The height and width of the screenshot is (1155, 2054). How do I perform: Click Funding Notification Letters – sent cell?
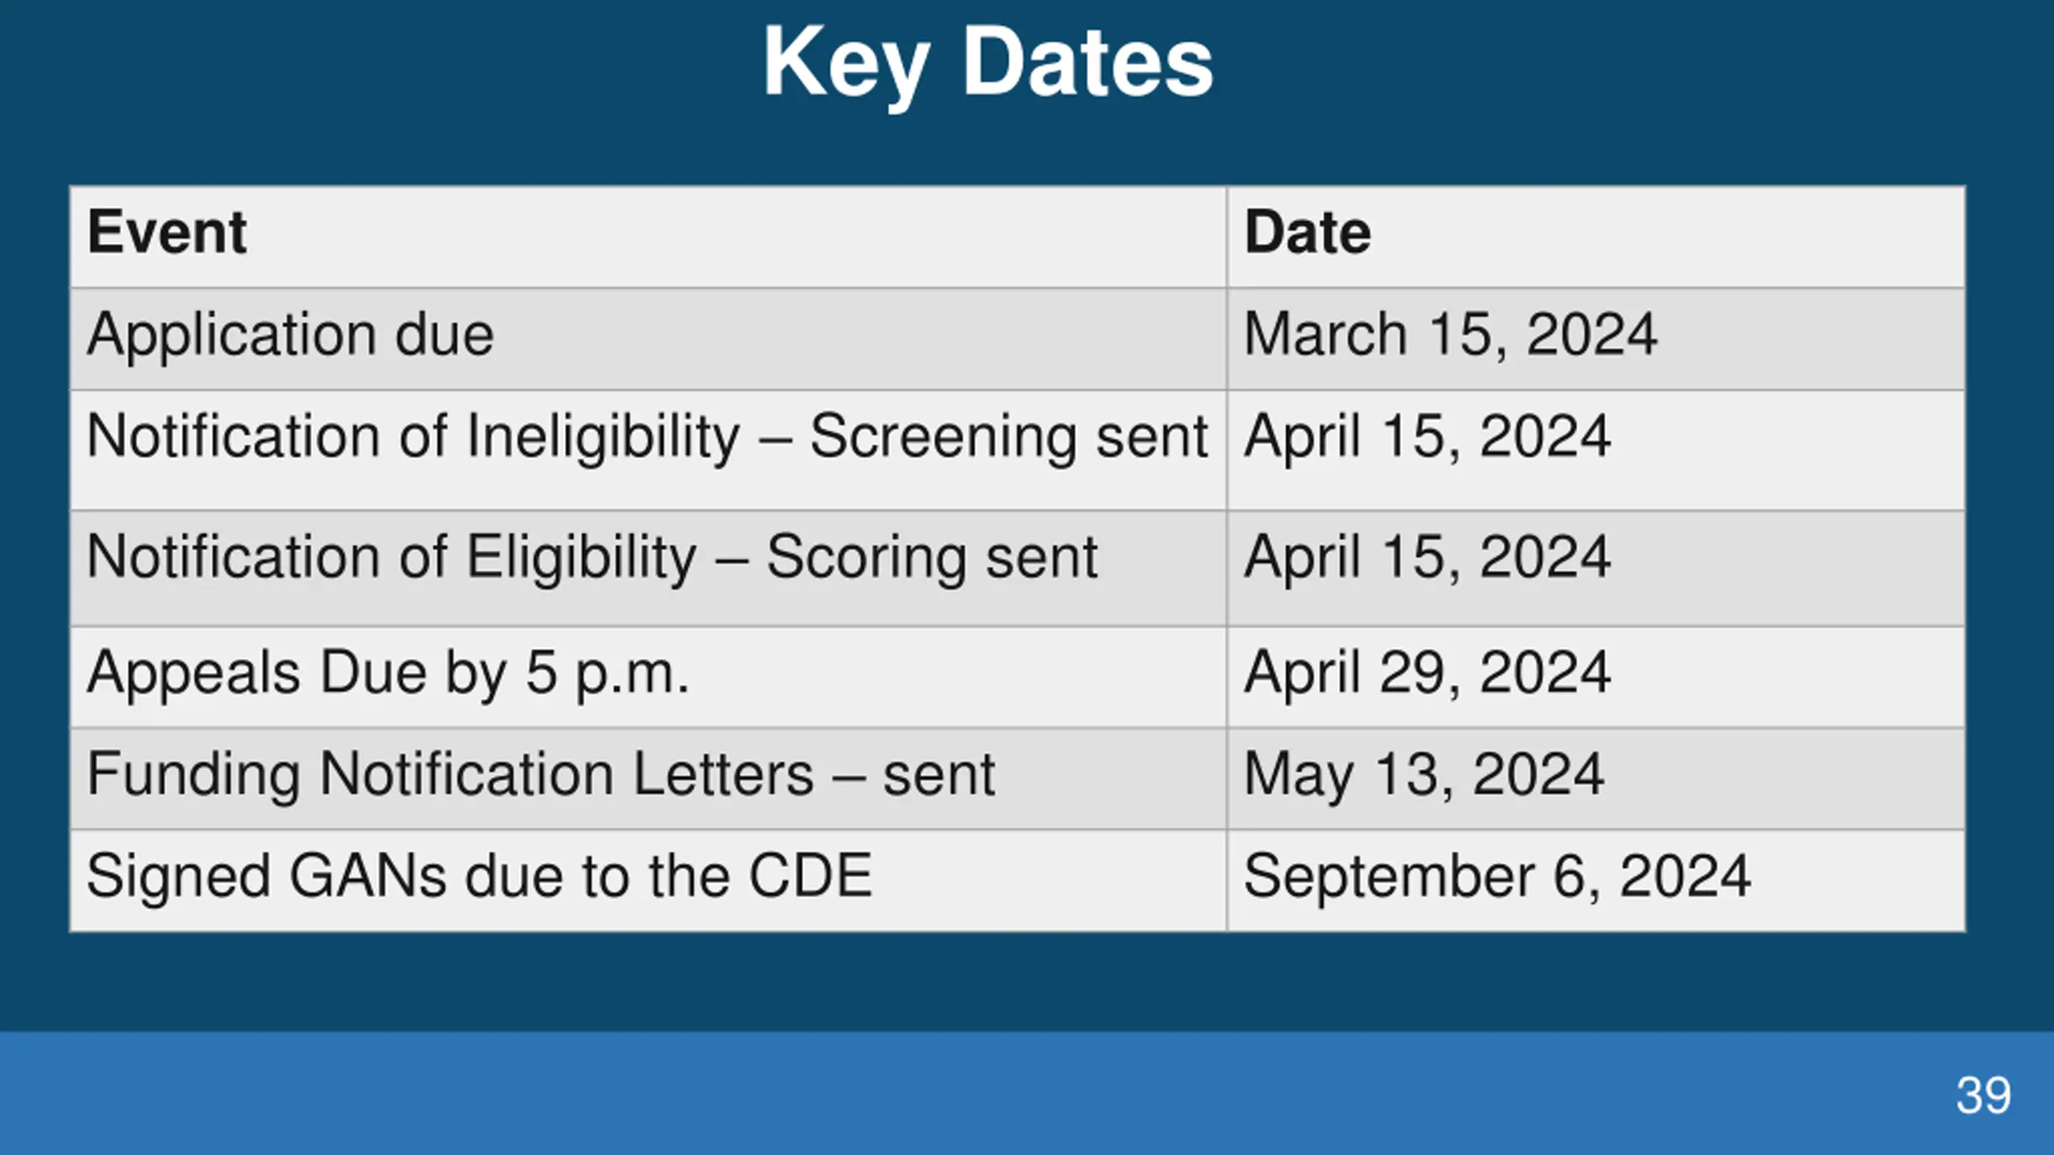click(648, 778)
